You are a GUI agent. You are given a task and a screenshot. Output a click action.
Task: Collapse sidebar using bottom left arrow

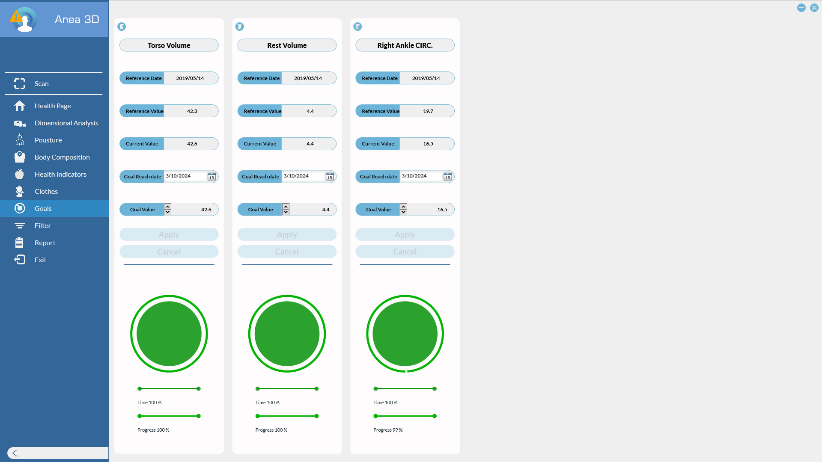point(15,453)
